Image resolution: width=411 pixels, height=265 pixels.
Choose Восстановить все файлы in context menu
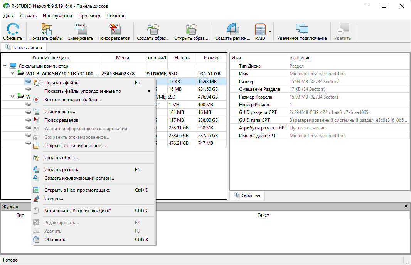pyautogui.click(x=72, y=100)
